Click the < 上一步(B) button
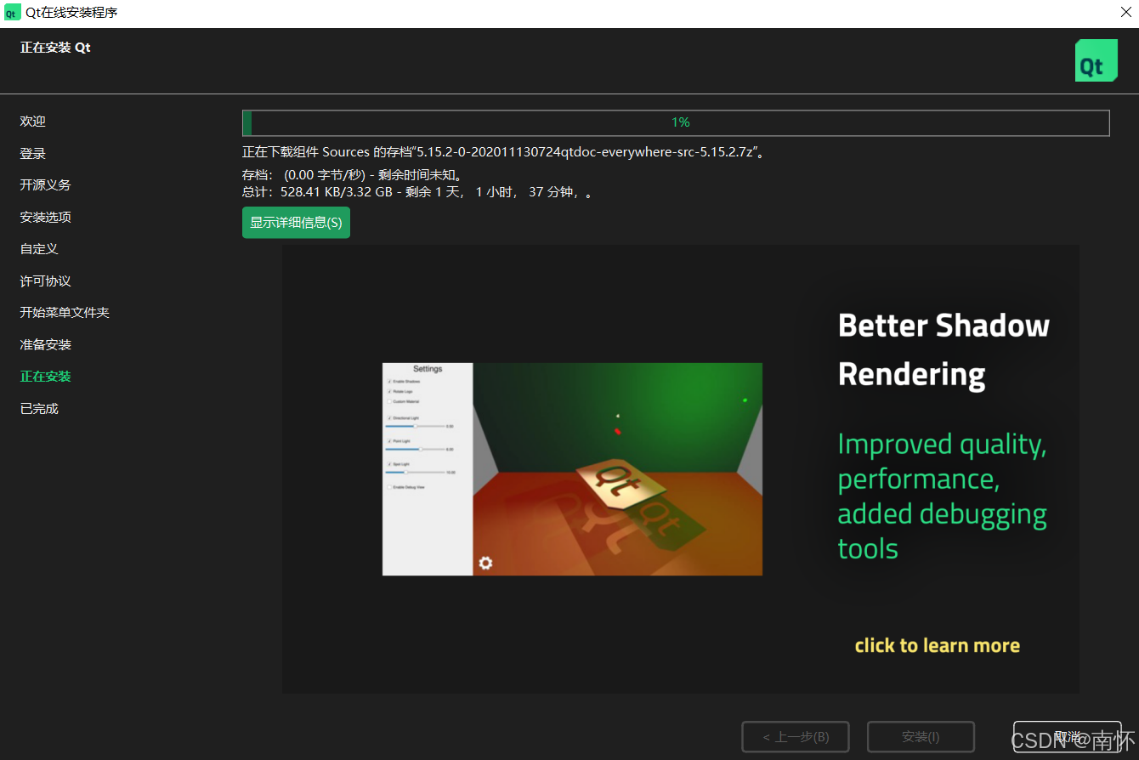Screen dimensions: 1139x760 [x=796, y=737]
